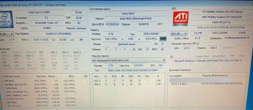The width and height of the screenshot is (253, 110).
Task: Click the HL-DT-ST DVDRAM GT20N drive row
Action: [x=207, y=84]
